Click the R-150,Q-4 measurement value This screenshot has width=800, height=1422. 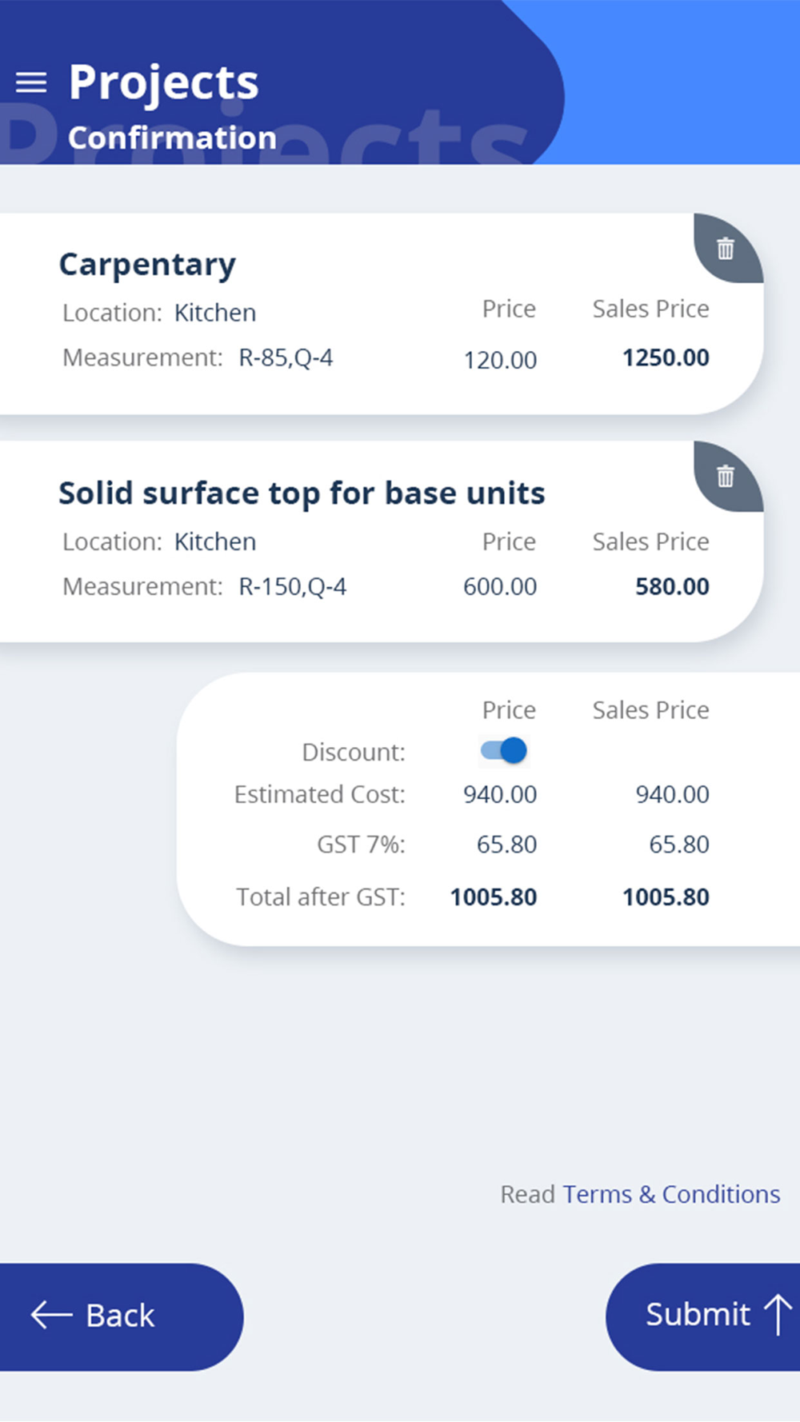coord(292,587)
